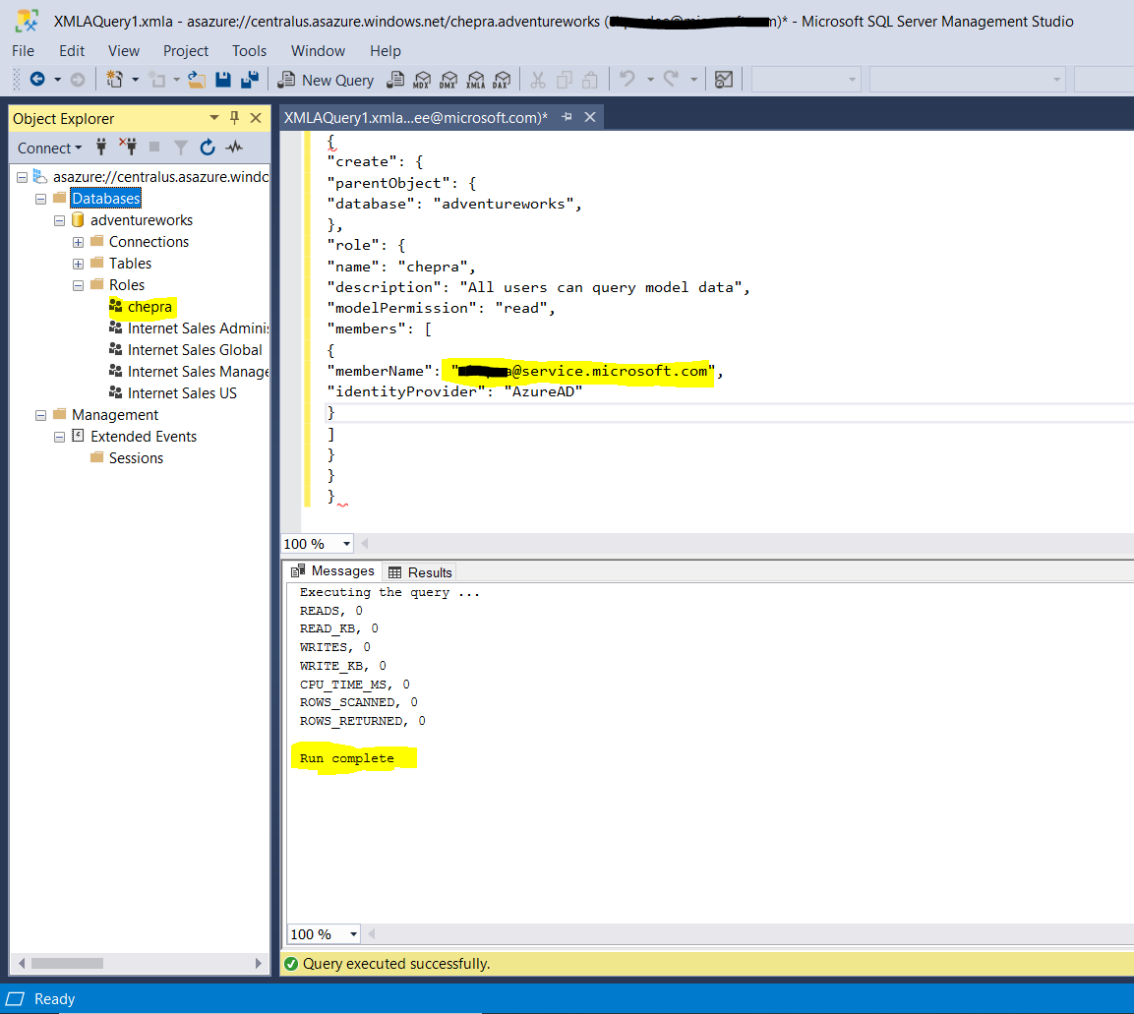Switch to the Results tab
The image size is (1134, 1014).
click(420, 572)
